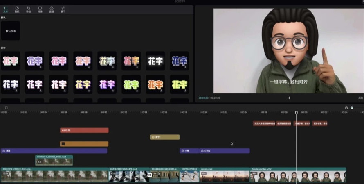
Task: Switch to the 调节 (Adjust) tab
Action: click(63, 9)
